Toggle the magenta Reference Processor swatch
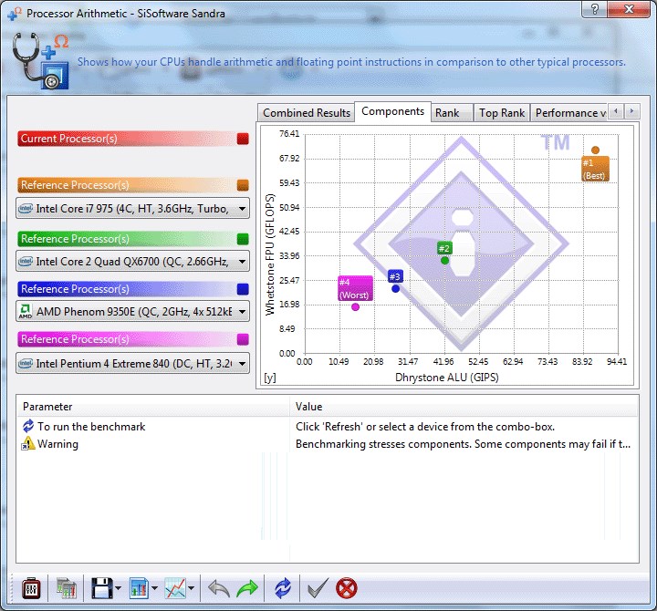Image resolution: width=657 pixels, height=611 pixels. pyautogui.click(x=243, y=339)
